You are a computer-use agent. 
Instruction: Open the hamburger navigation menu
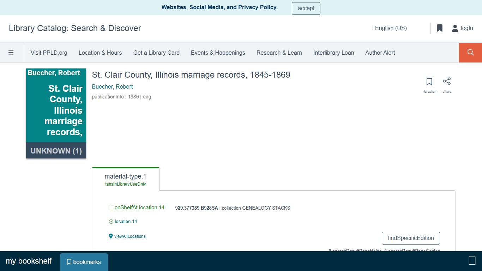tap(11, 52)
